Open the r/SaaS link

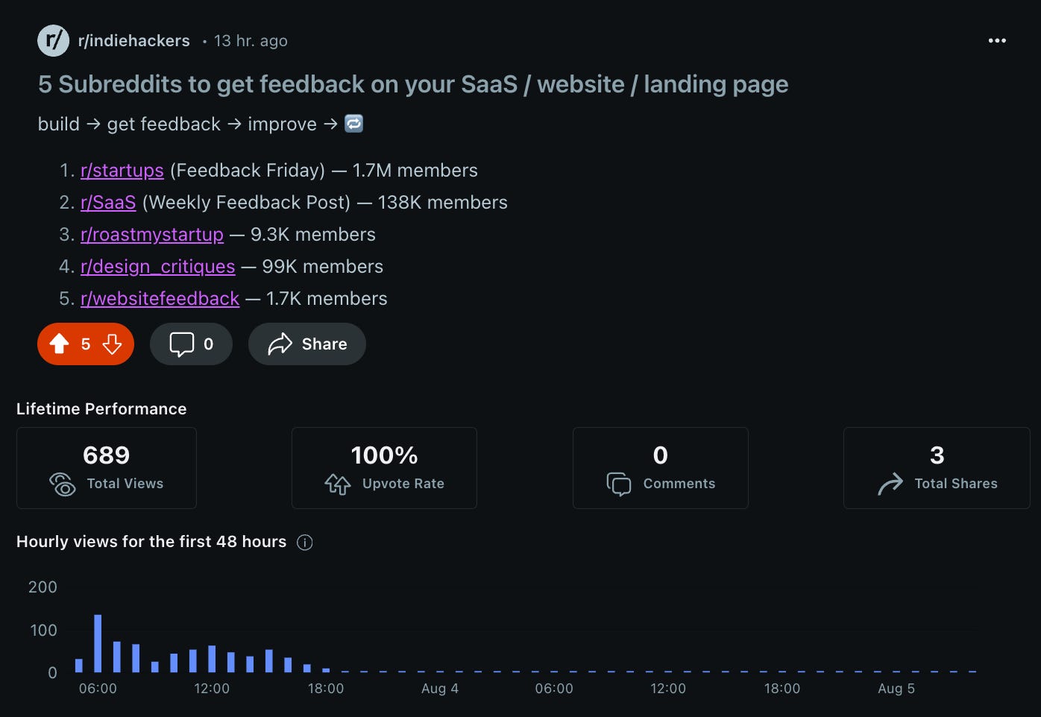(x=108, y=202)
